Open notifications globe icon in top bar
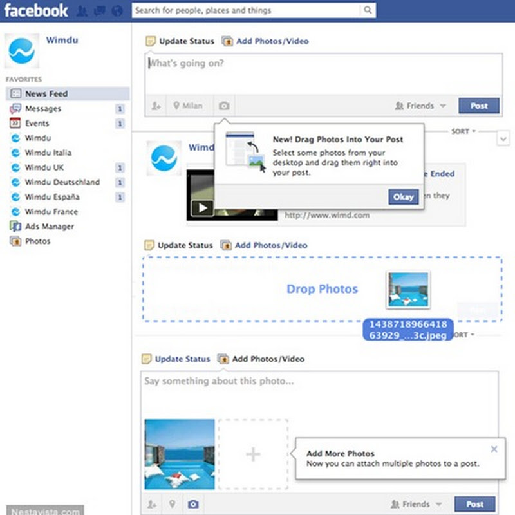The image size is (515, 515). (117, 11)
